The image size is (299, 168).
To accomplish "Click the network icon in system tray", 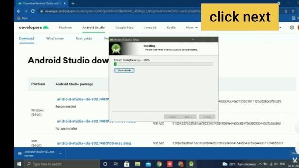I will click(271, 164).
